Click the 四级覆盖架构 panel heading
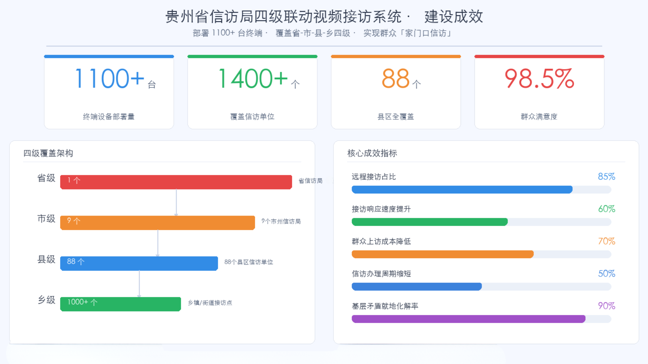Viewport: 648px width, 364px height. pyautogui.click(x=48, y=153)
